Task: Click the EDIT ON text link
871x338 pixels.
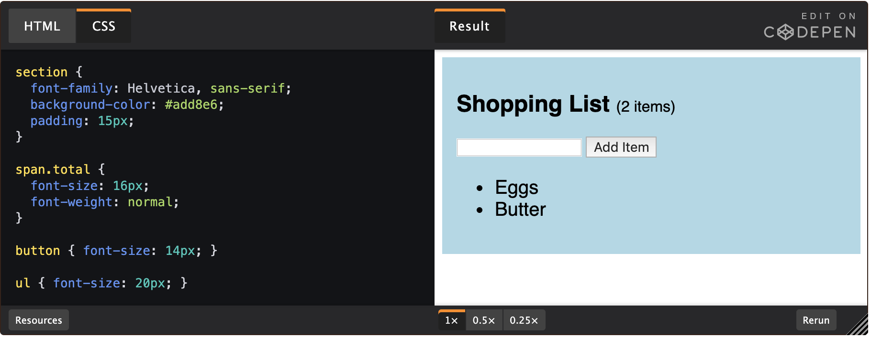Action: tap(829, 16)
